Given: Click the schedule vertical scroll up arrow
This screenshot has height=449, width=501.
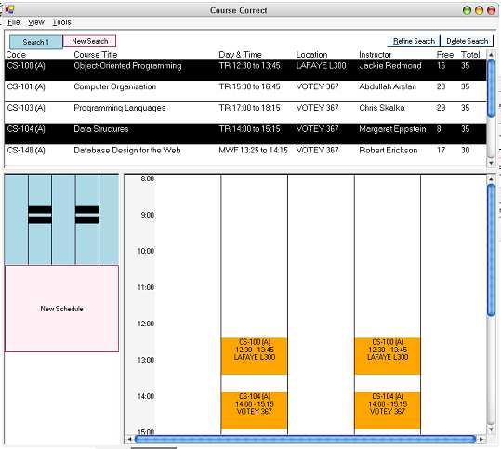Looking at the screenshot, I should (x=491, y=179).
